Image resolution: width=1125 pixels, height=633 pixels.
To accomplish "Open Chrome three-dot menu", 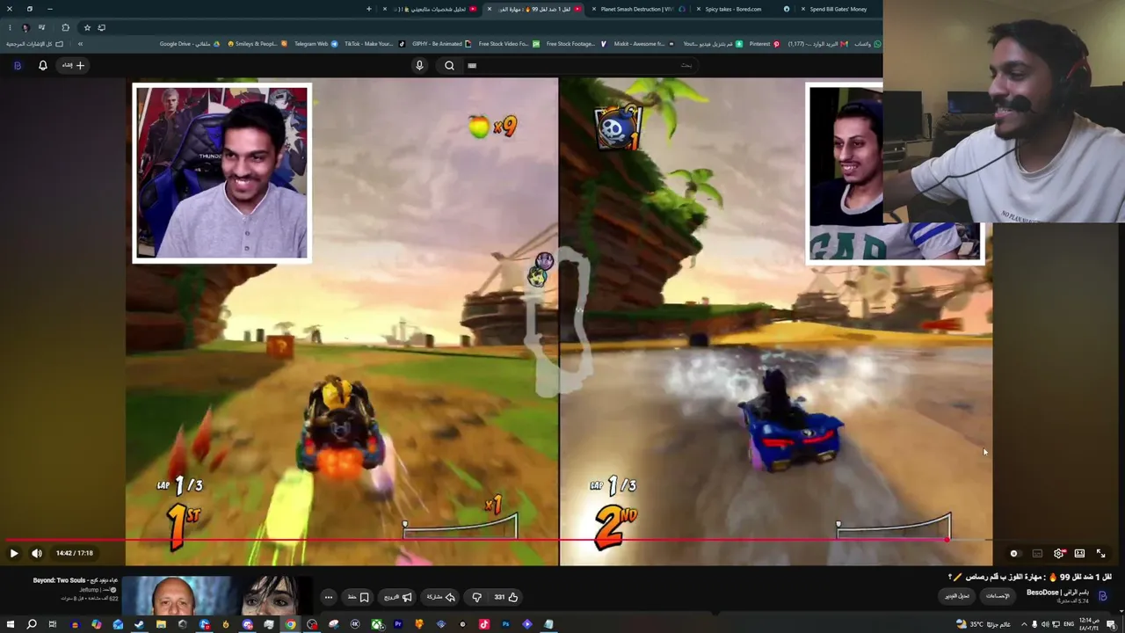I will pyautogui.click(x=10, y=27).
